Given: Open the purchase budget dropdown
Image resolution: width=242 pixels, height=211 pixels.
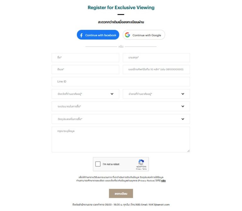Looking at the screenshot, I should (x=121, y=106).
